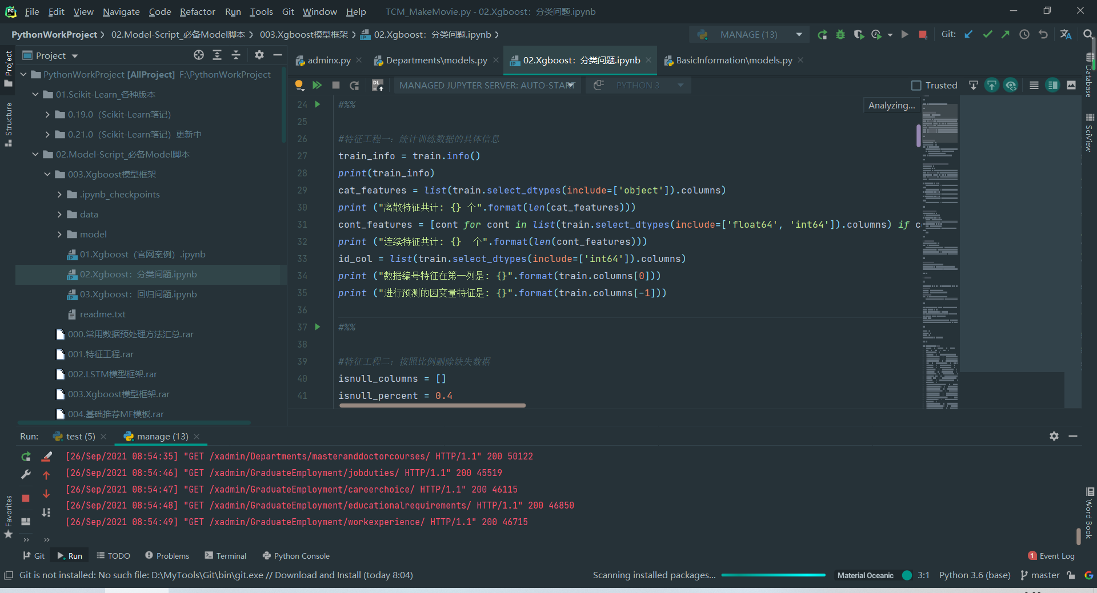
Task: Click the notebook lightbulb run cell icon
Action: (x=299, y=86)
